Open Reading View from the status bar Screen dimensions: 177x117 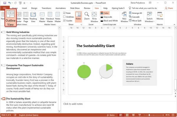click(133, 115)
